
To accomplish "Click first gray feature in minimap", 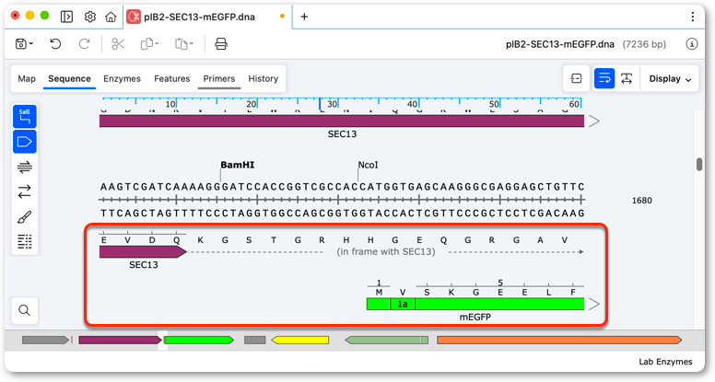I will pos(45,340).
